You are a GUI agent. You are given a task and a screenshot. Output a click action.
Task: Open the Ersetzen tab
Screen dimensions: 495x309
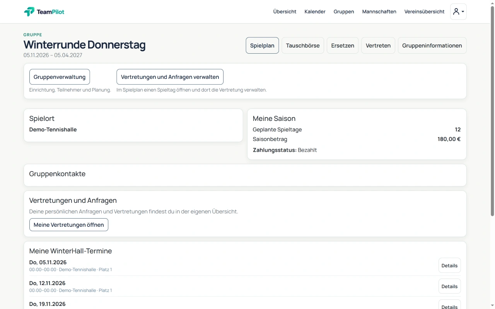tap(343, 46)
